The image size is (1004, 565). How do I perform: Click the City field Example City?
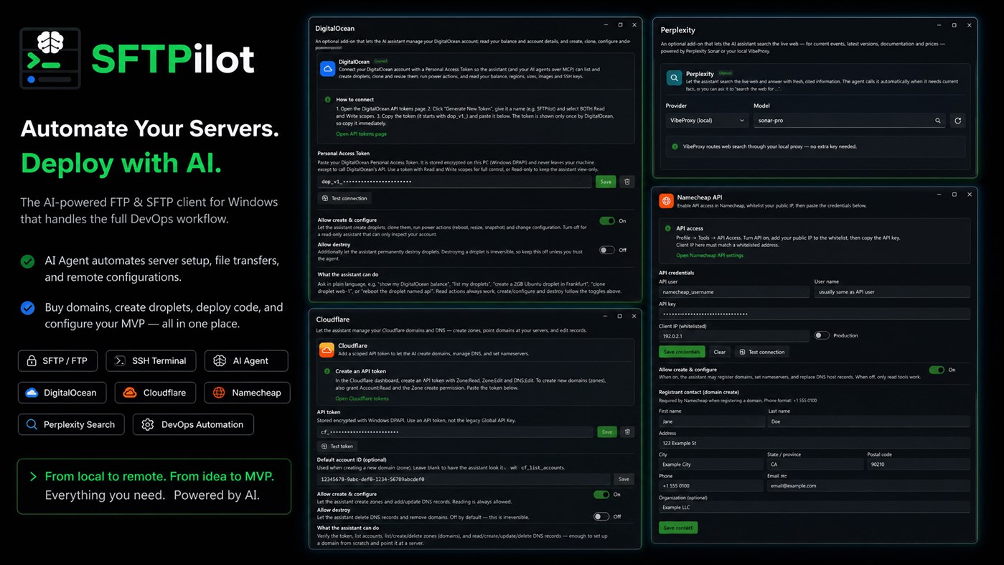tap(711, 464)
